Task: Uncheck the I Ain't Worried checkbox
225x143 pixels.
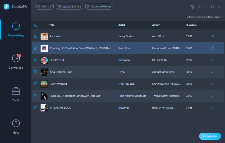Action: tap(36, 84)
